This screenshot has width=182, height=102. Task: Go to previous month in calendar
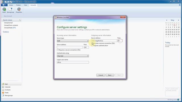167,20
